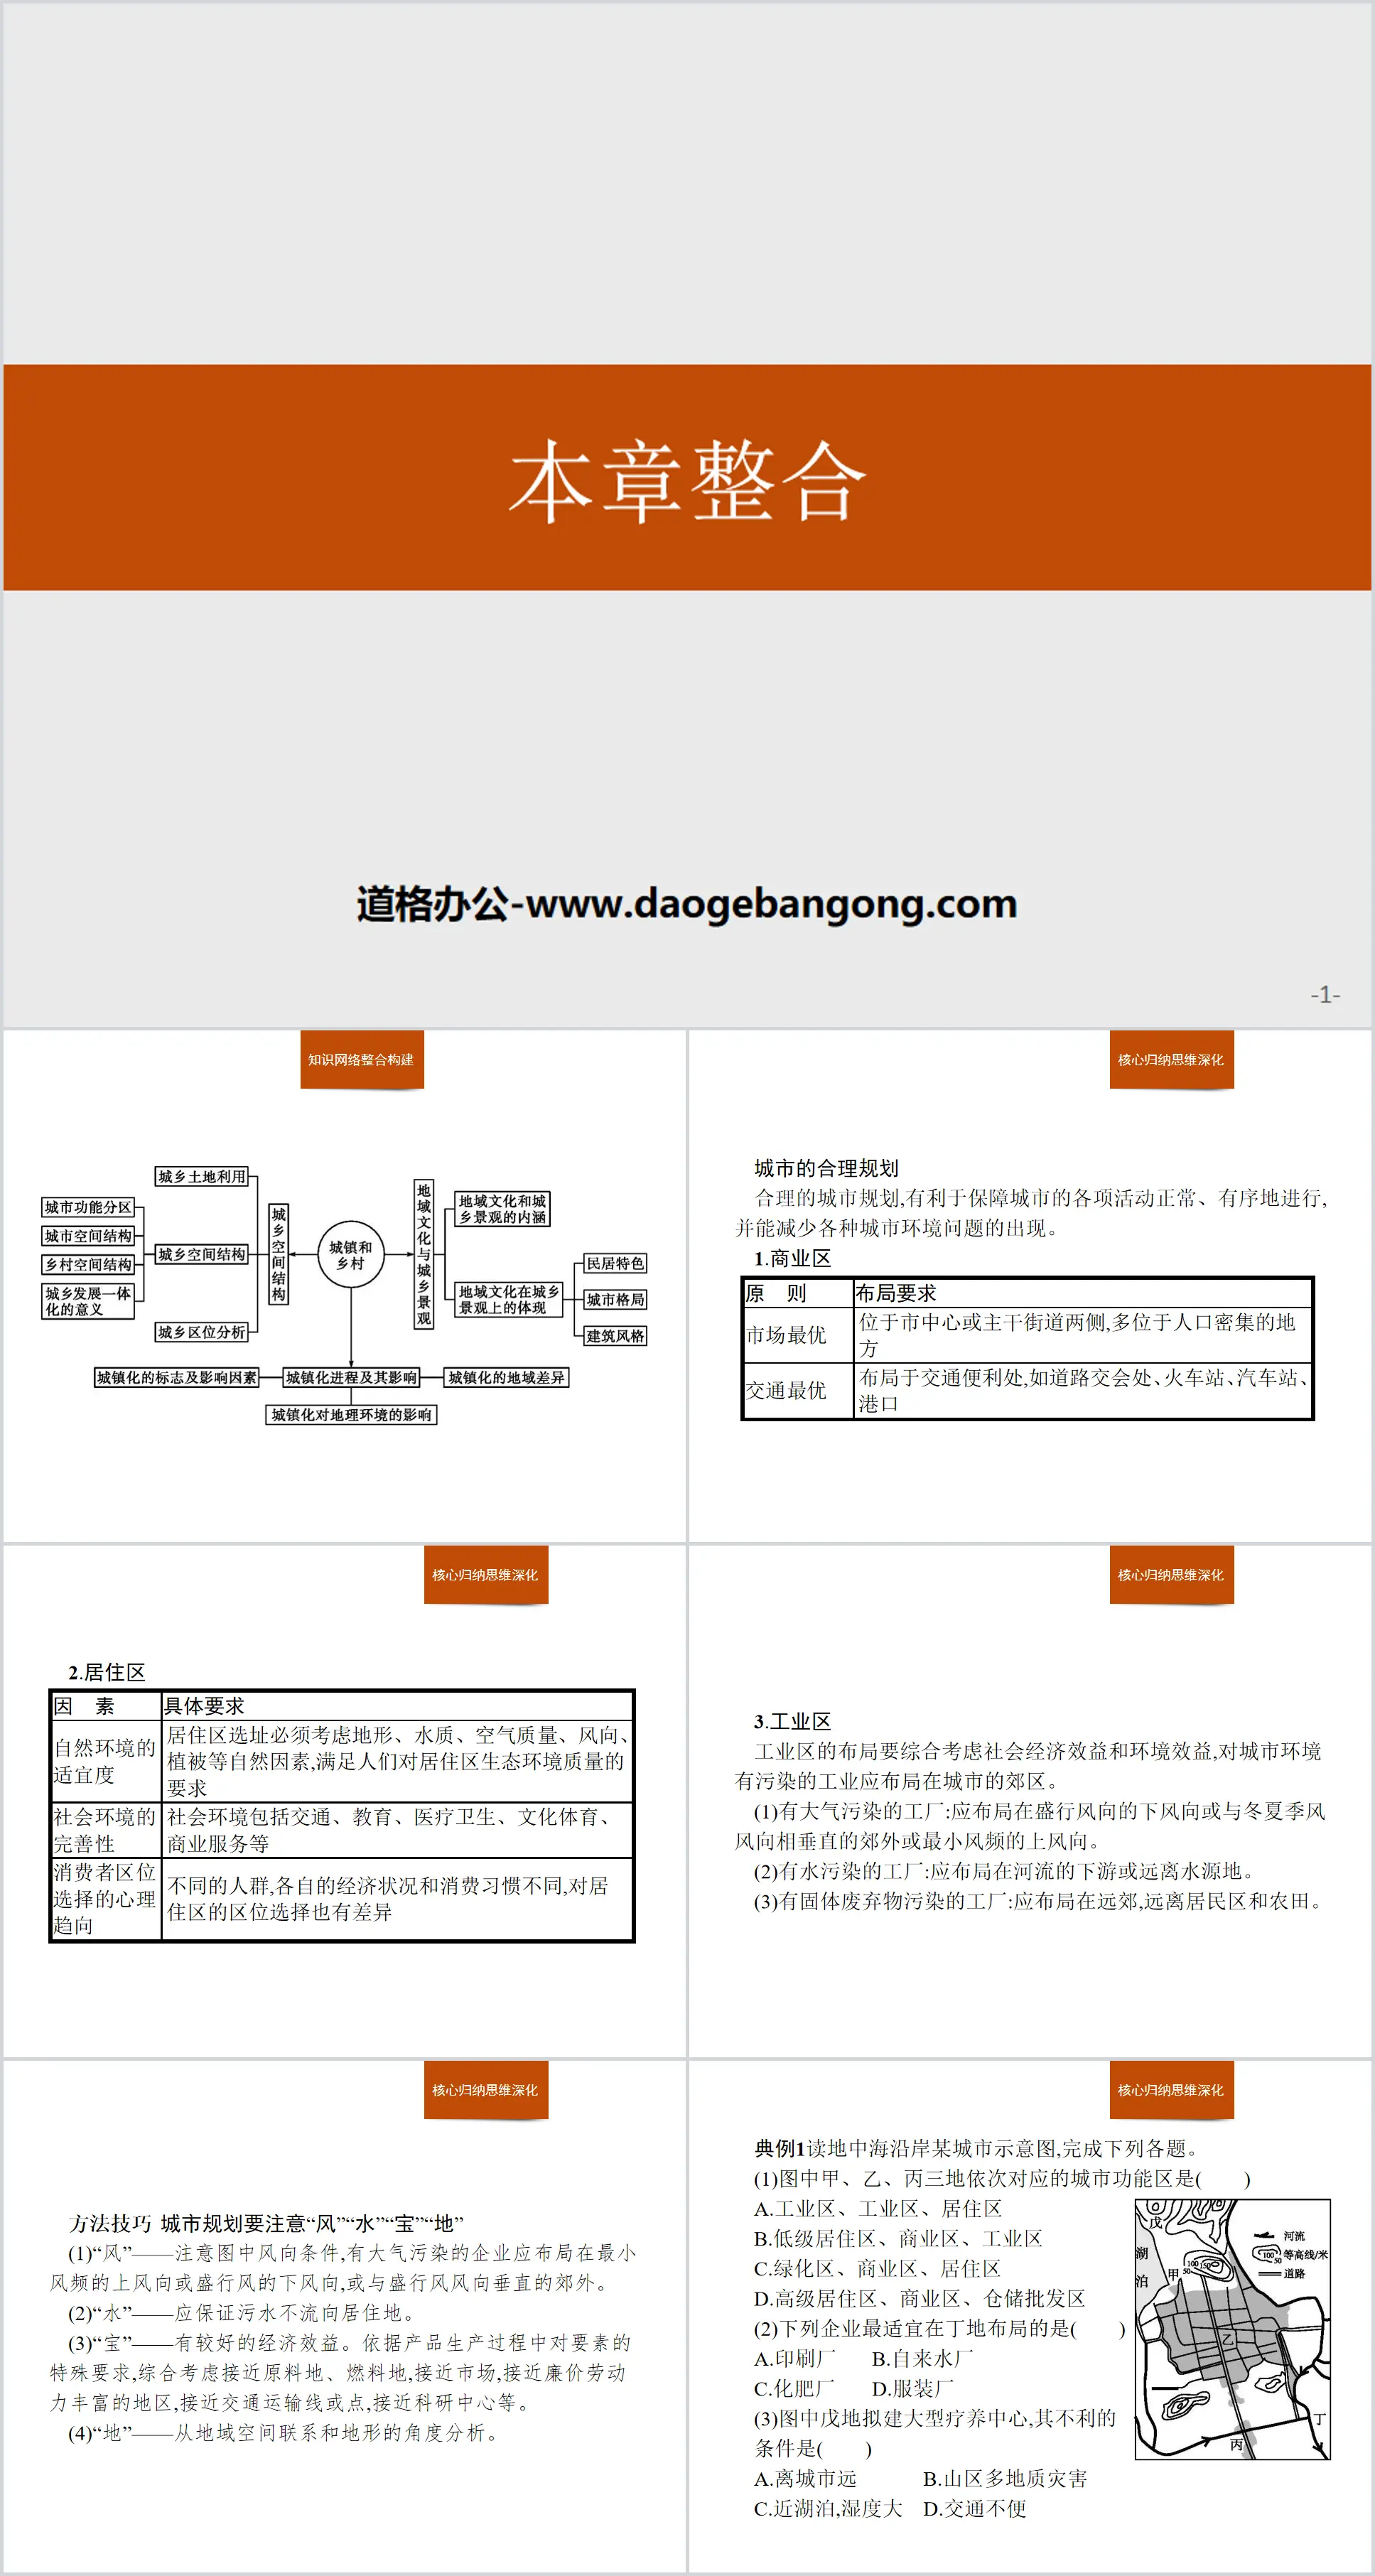Click the line (2)“水”——应保证污水不流向居住地
The width and height of the screenshot is (1375, 2576).
pyautogui.click(x=241, y=2313)
